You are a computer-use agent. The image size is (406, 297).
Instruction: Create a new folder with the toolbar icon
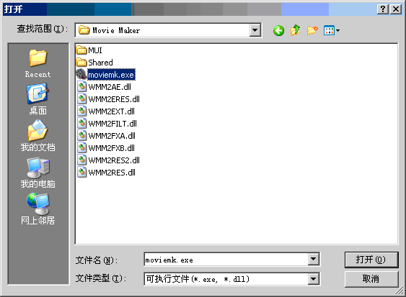click(312, 31)
